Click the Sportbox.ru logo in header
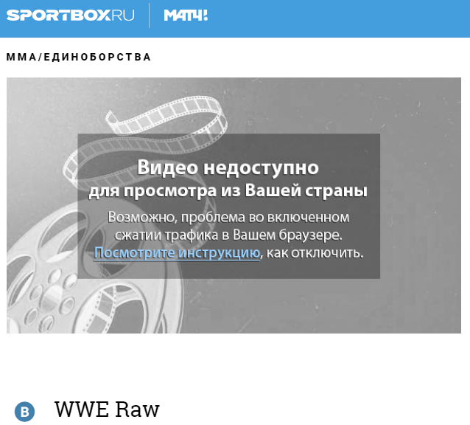This screenshot has width=470, height=425. (71, 15)
